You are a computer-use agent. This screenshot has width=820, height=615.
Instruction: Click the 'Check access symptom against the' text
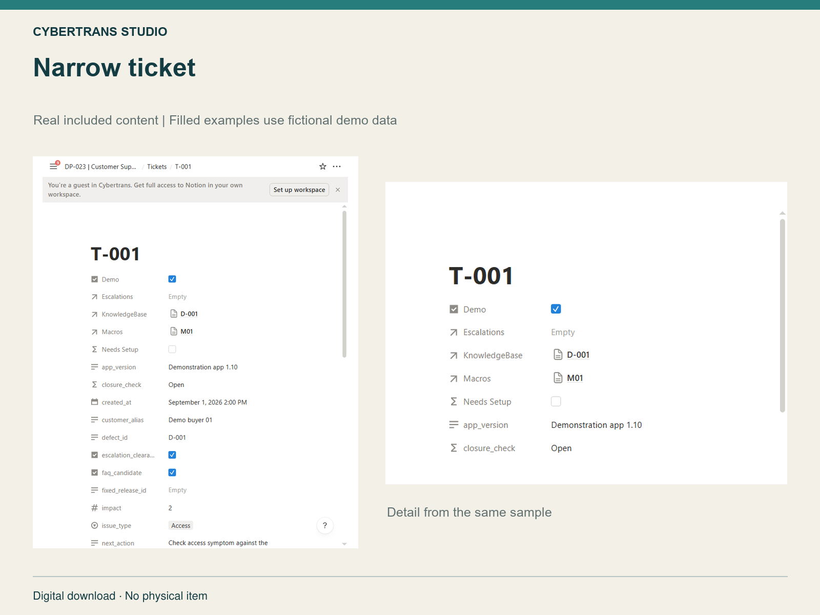218,543
